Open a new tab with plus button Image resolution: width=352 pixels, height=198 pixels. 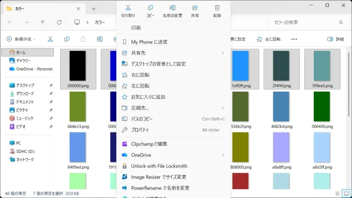[94, 9]
